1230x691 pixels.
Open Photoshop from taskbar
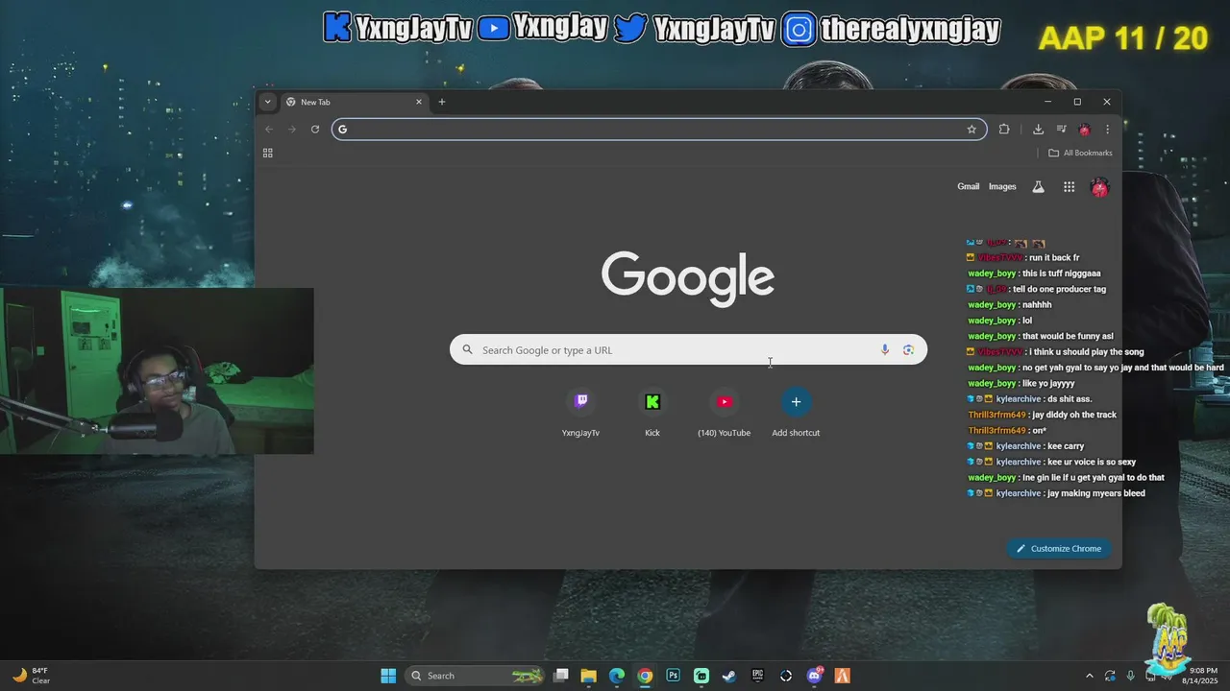[674, 676]
